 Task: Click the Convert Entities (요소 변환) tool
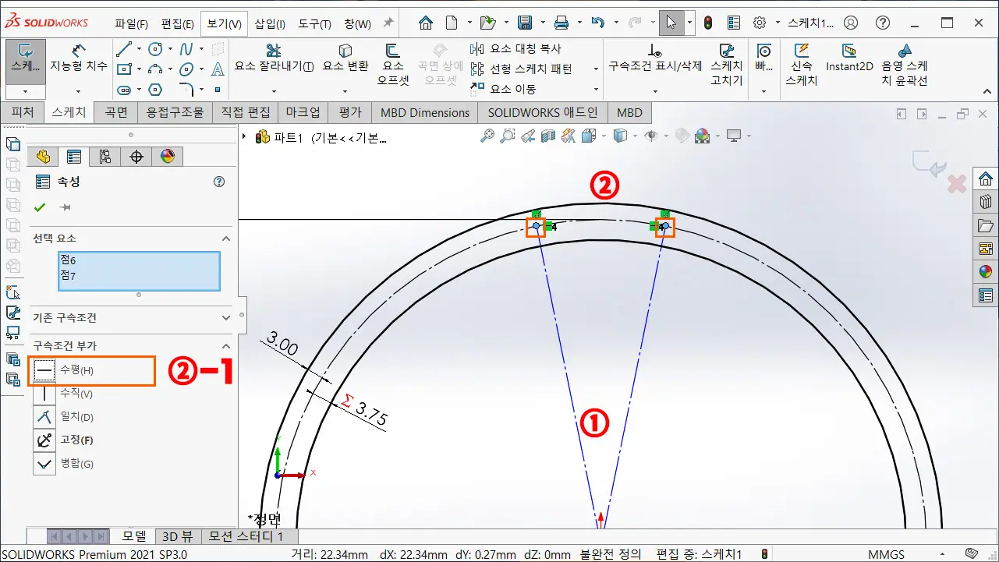[345, 58]
